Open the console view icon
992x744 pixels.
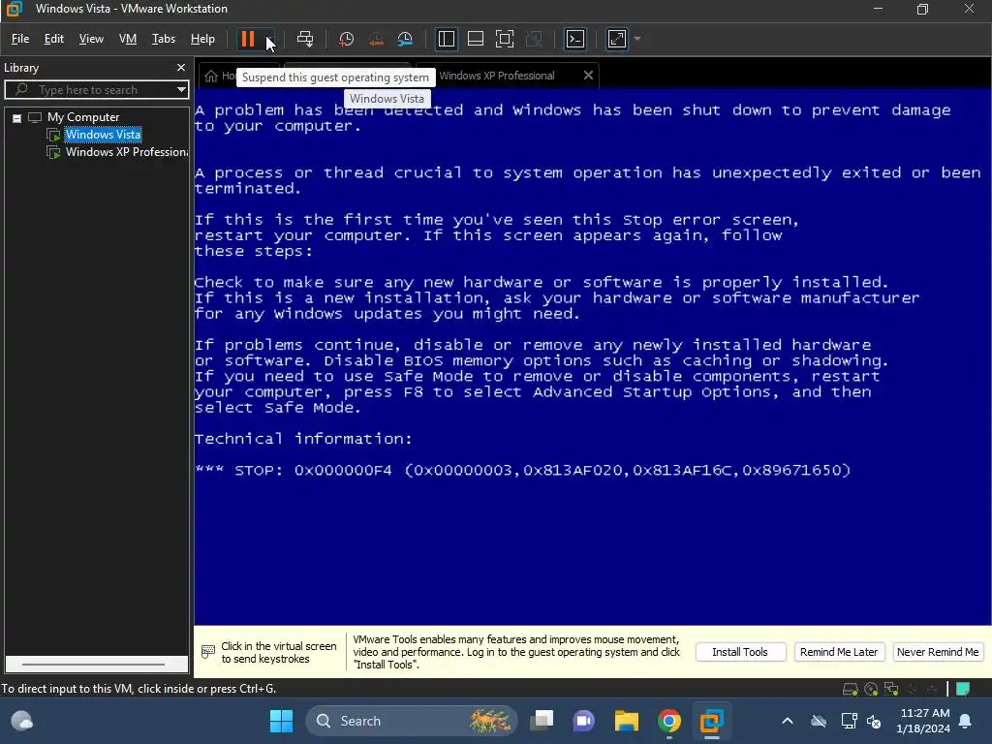575,39
